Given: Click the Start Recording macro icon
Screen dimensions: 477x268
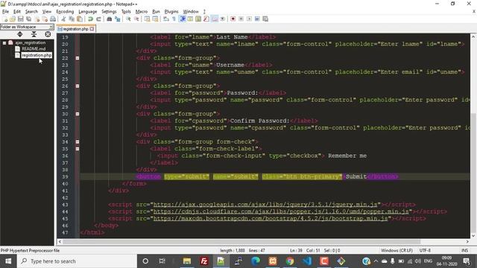Looking at the screenshot, I should coord(233,19).
